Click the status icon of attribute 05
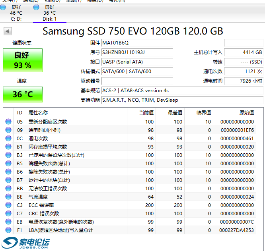This screenshot has height=251, width=265. click(8, 122)
